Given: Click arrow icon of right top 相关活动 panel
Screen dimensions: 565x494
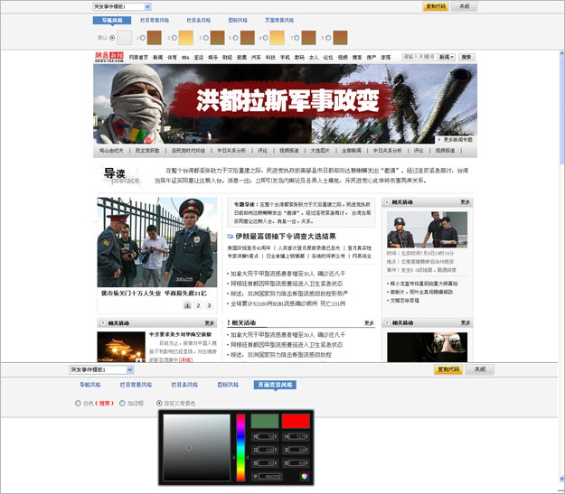Looking at the screenshot, I should [387, 202].
